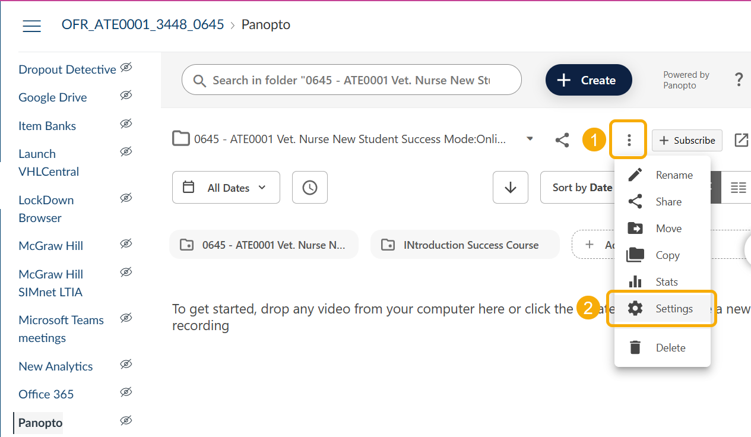The width and height of the screenshot is (751, 437).
Task: Click the Panopto breadcrumb text
Action: pyautogui.click(x=265, y=25)
